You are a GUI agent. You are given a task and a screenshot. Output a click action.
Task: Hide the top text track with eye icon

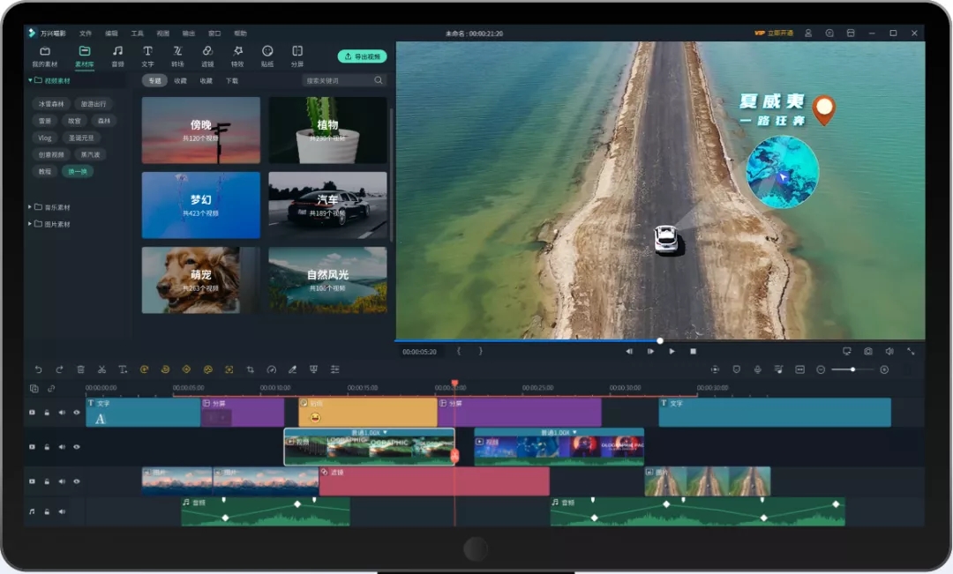77,413
